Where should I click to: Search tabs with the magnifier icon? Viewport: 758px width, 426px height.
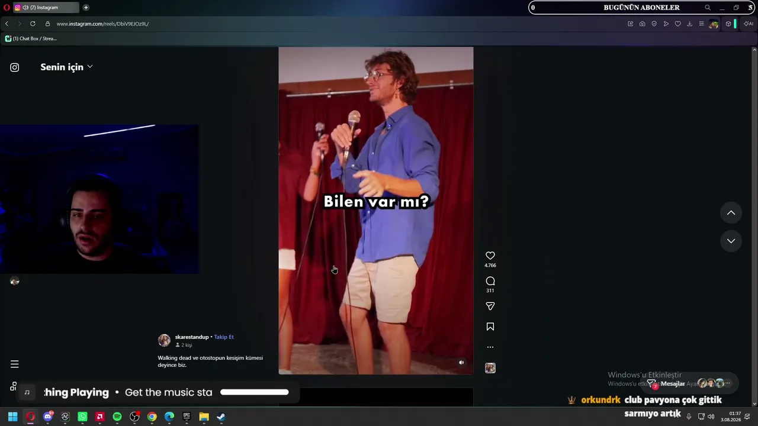coord(708,8)
